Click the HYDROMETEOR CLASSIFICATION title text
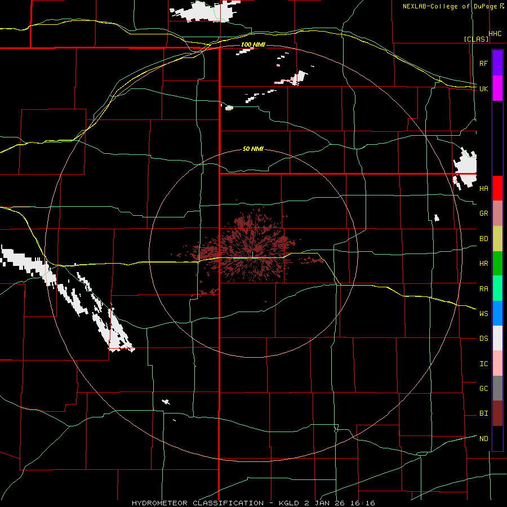This screenshot has height=507, width=507. pos(198,503)
